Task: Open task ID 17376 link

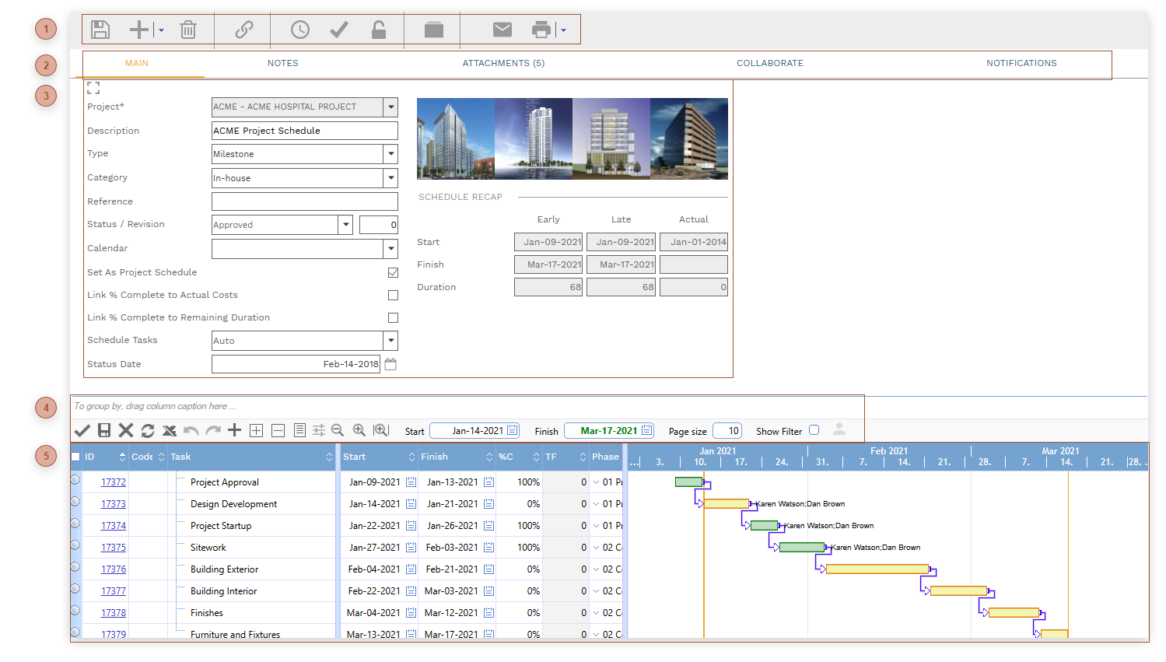Action: (114, 569)
